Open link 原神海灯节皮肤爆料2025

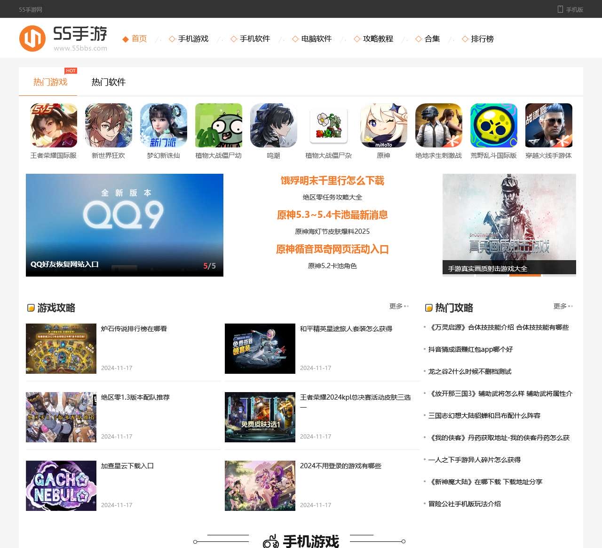pos(333,232)
